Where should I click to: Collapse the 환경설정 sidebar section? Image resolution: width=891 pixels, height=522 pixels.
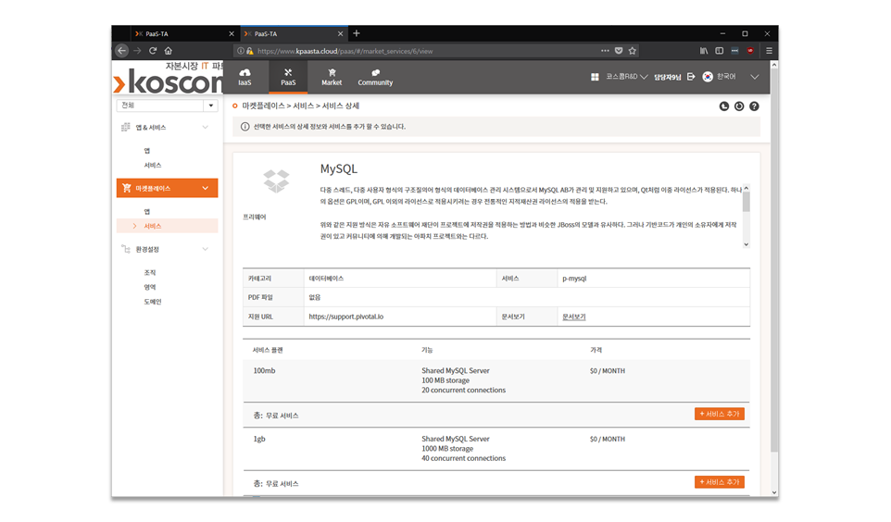[205, 249]
